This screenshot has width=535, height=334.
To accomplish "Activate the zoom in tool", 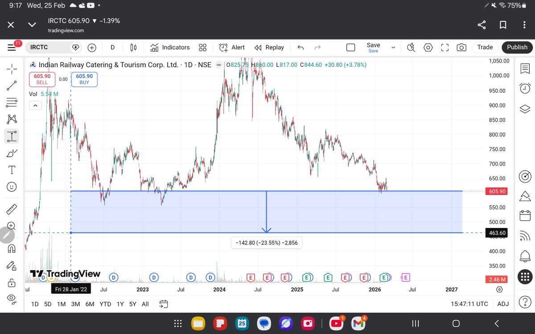I will 12,225.
